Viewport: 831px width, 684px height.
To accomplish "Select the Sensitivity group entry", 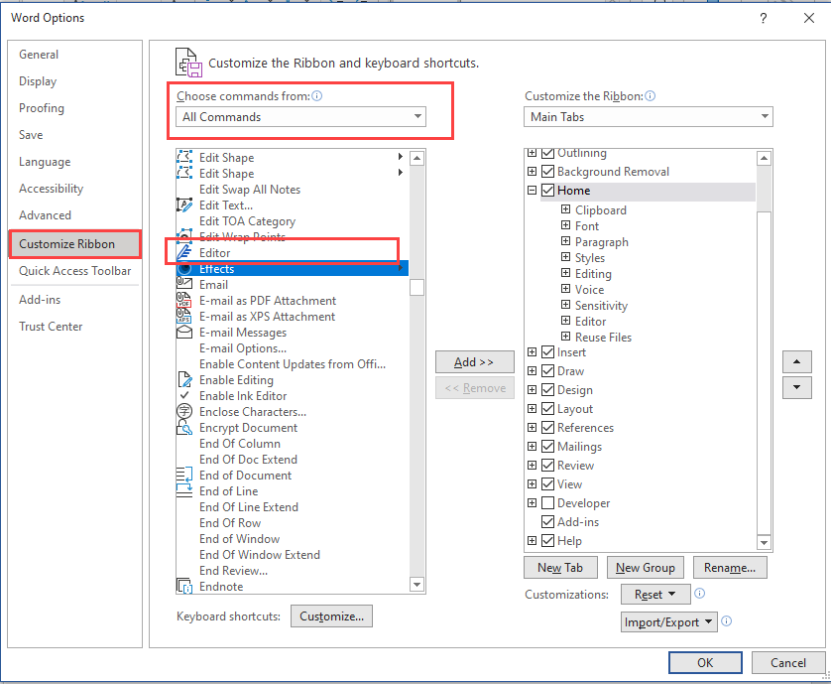I will (x=601, y=305).
